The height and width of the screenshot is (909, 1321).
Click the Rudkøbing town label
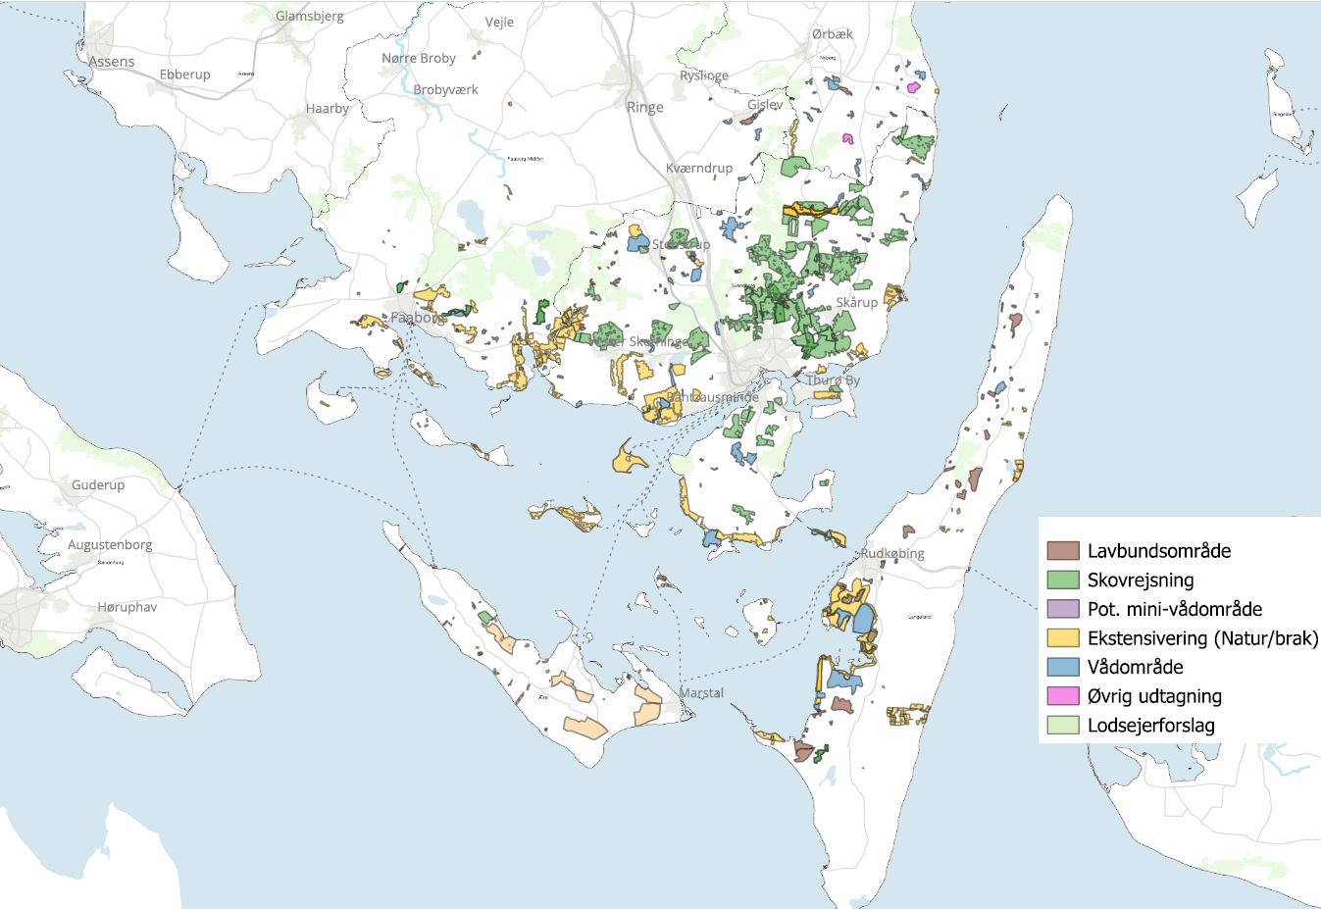pyautogui.click(x=892, y=554)
